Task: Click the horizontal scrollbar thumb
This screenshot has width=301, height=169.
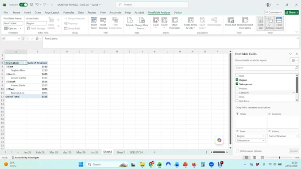Action: tap(219, 152)
